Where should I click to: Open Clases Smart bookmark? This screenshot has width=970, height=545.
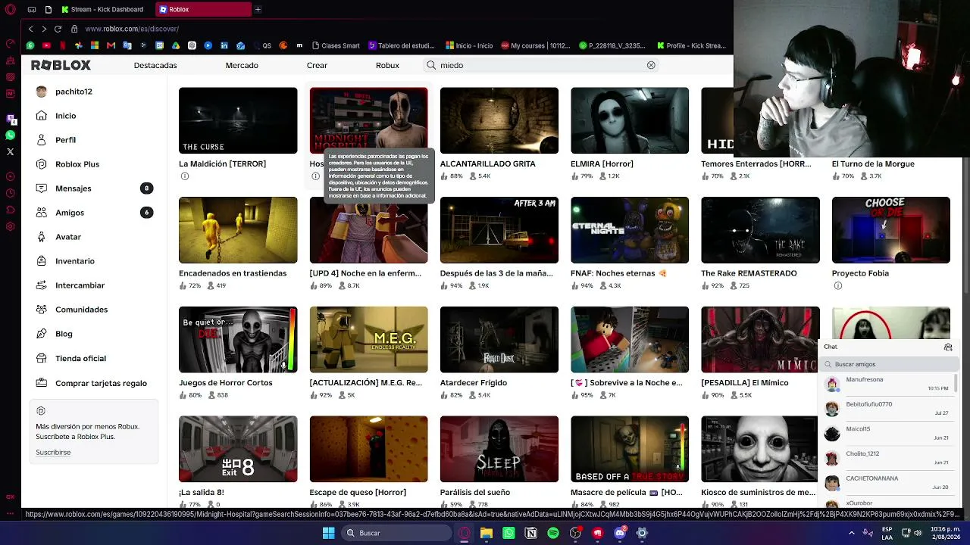(335, 45)
